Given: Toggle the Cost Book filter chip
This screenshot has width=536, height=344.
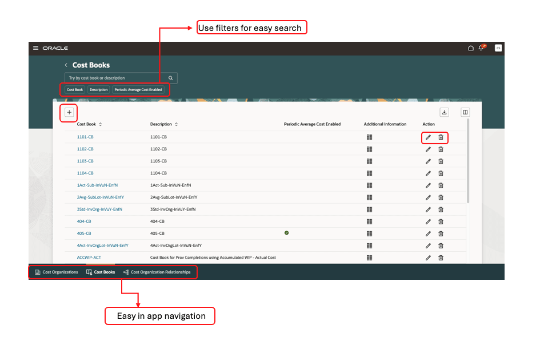Looking at the screenshot, I should coord(74,89).
